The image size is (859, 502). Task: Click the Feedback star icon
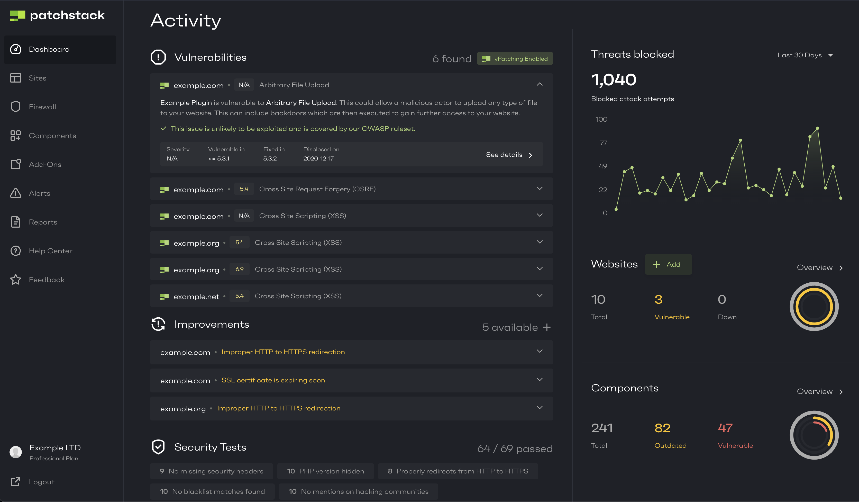[16, 280]
